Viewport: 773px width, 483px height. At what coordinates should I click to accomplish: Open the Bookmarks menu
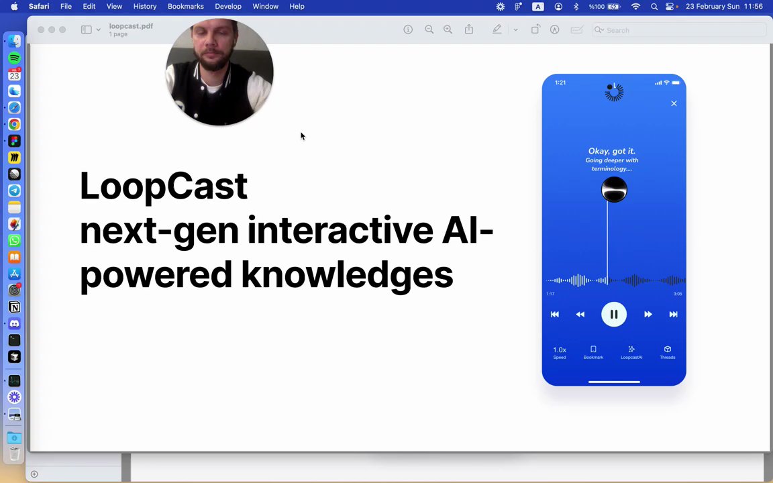pyautogui.click(x=186, y=7)
